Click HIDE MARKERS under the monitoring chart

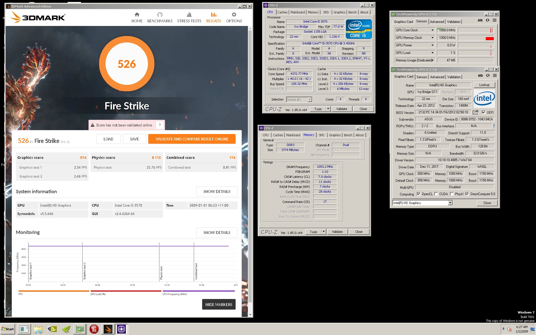(219, 305)
